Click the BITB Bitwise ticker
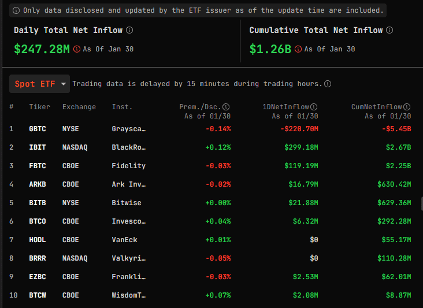 pos(38,203)
